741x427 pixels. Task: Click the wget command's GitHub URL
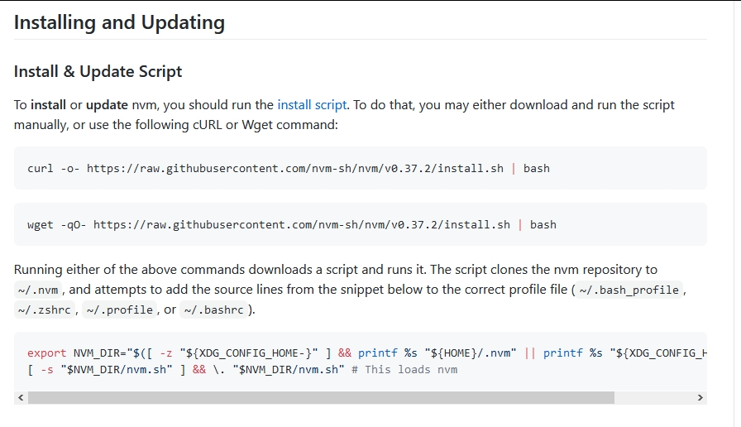pyautogui.click(x=301, y=225)
